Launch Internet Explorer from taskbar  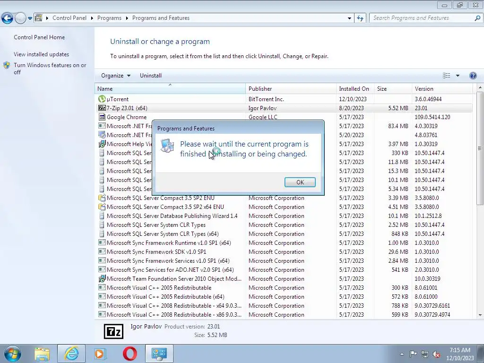click(x=71, y=354)
